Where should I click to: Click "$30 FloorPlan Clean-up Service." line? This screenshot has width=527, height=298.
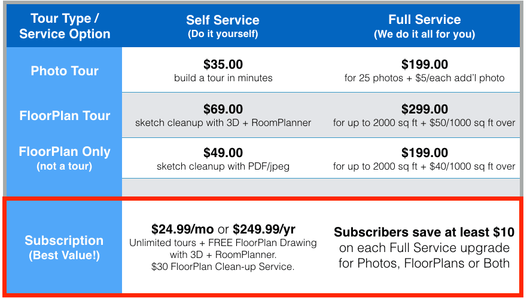click(x=223, y=266)
